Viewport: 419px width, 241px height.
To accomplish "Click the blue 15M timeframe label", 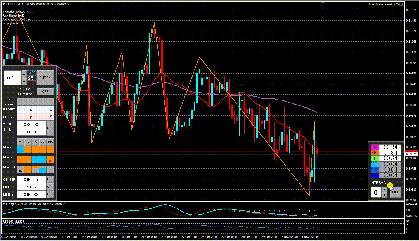I will click(375, 170).
